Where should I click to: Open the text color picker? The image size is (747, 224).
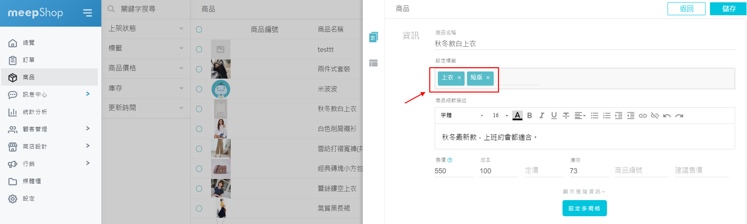(517, 115)
